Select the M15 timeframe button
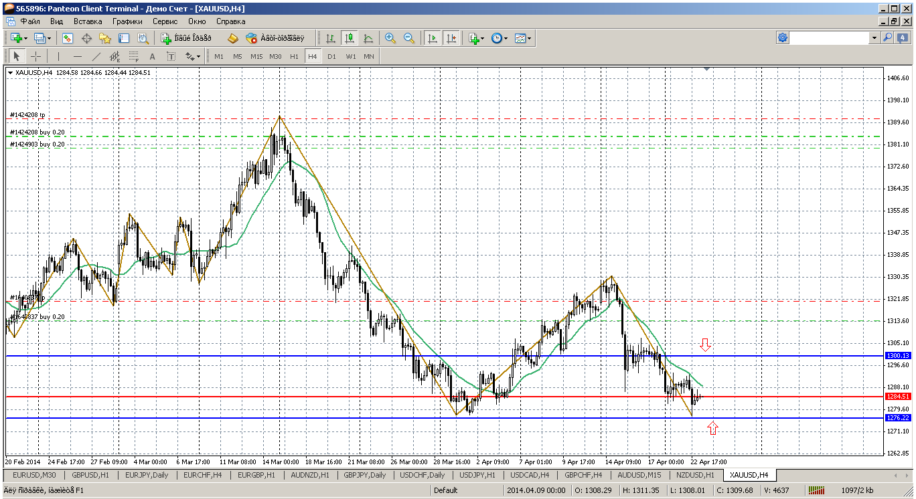This screenshot has width=916, height=499. tap(256, 56)
